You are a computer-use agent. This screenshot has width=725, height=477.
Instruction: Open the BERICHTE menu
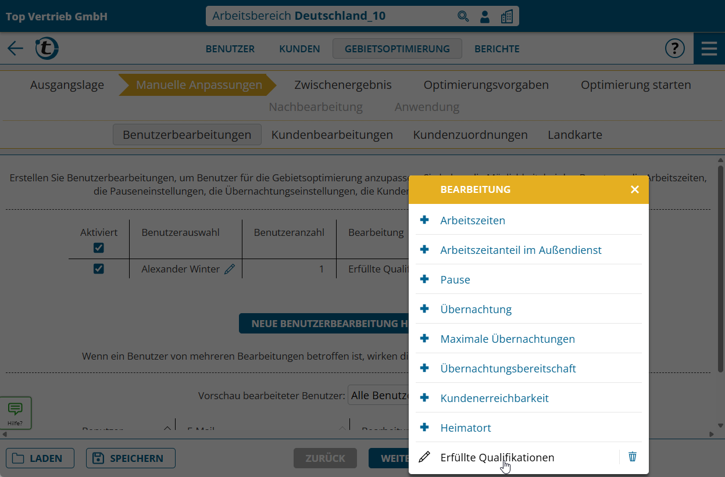tap(497, 49)
